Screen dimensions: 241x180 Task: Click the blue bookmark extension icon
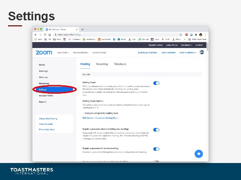(191, 35)
